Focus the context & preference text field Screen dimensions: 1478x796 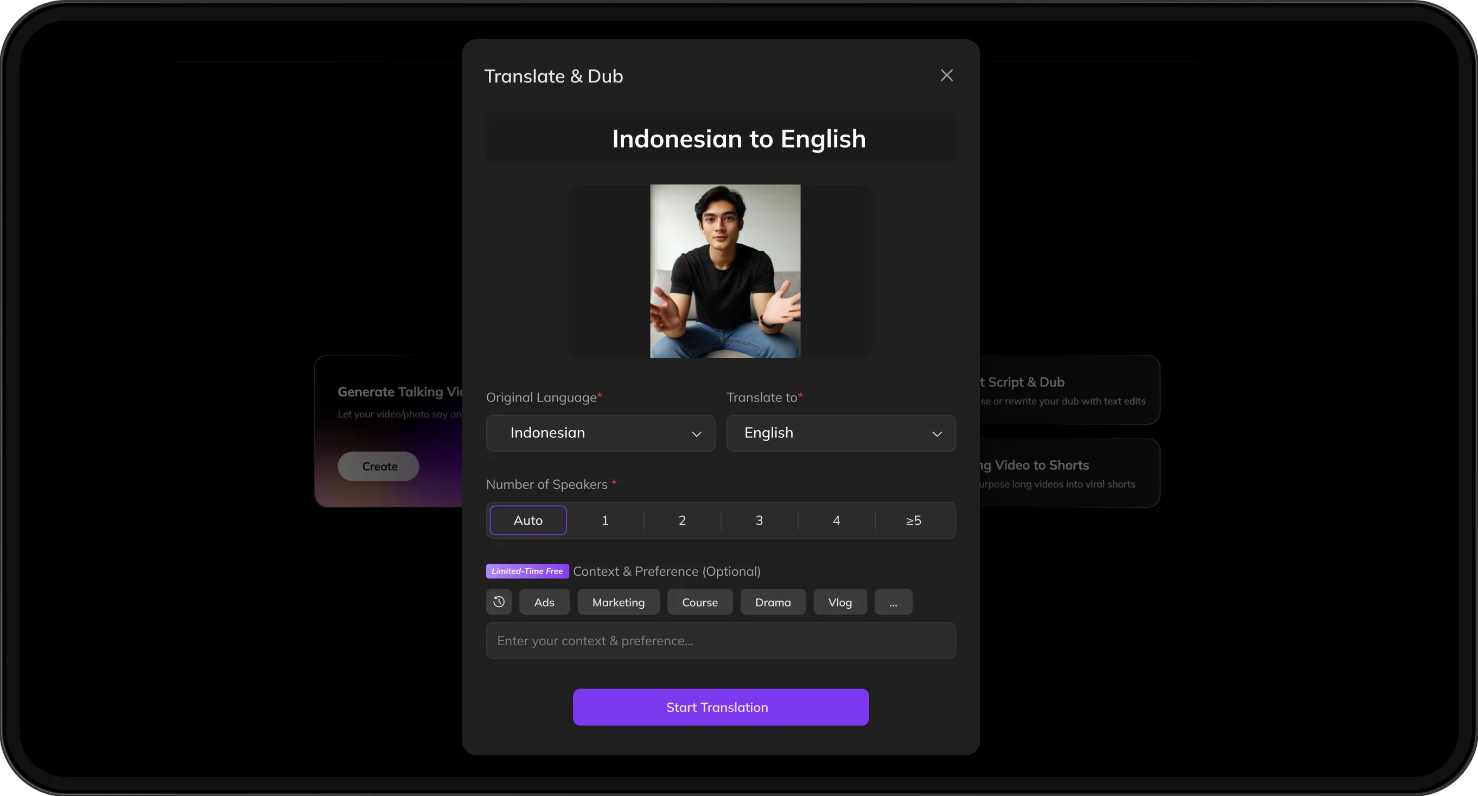point(720,640)
